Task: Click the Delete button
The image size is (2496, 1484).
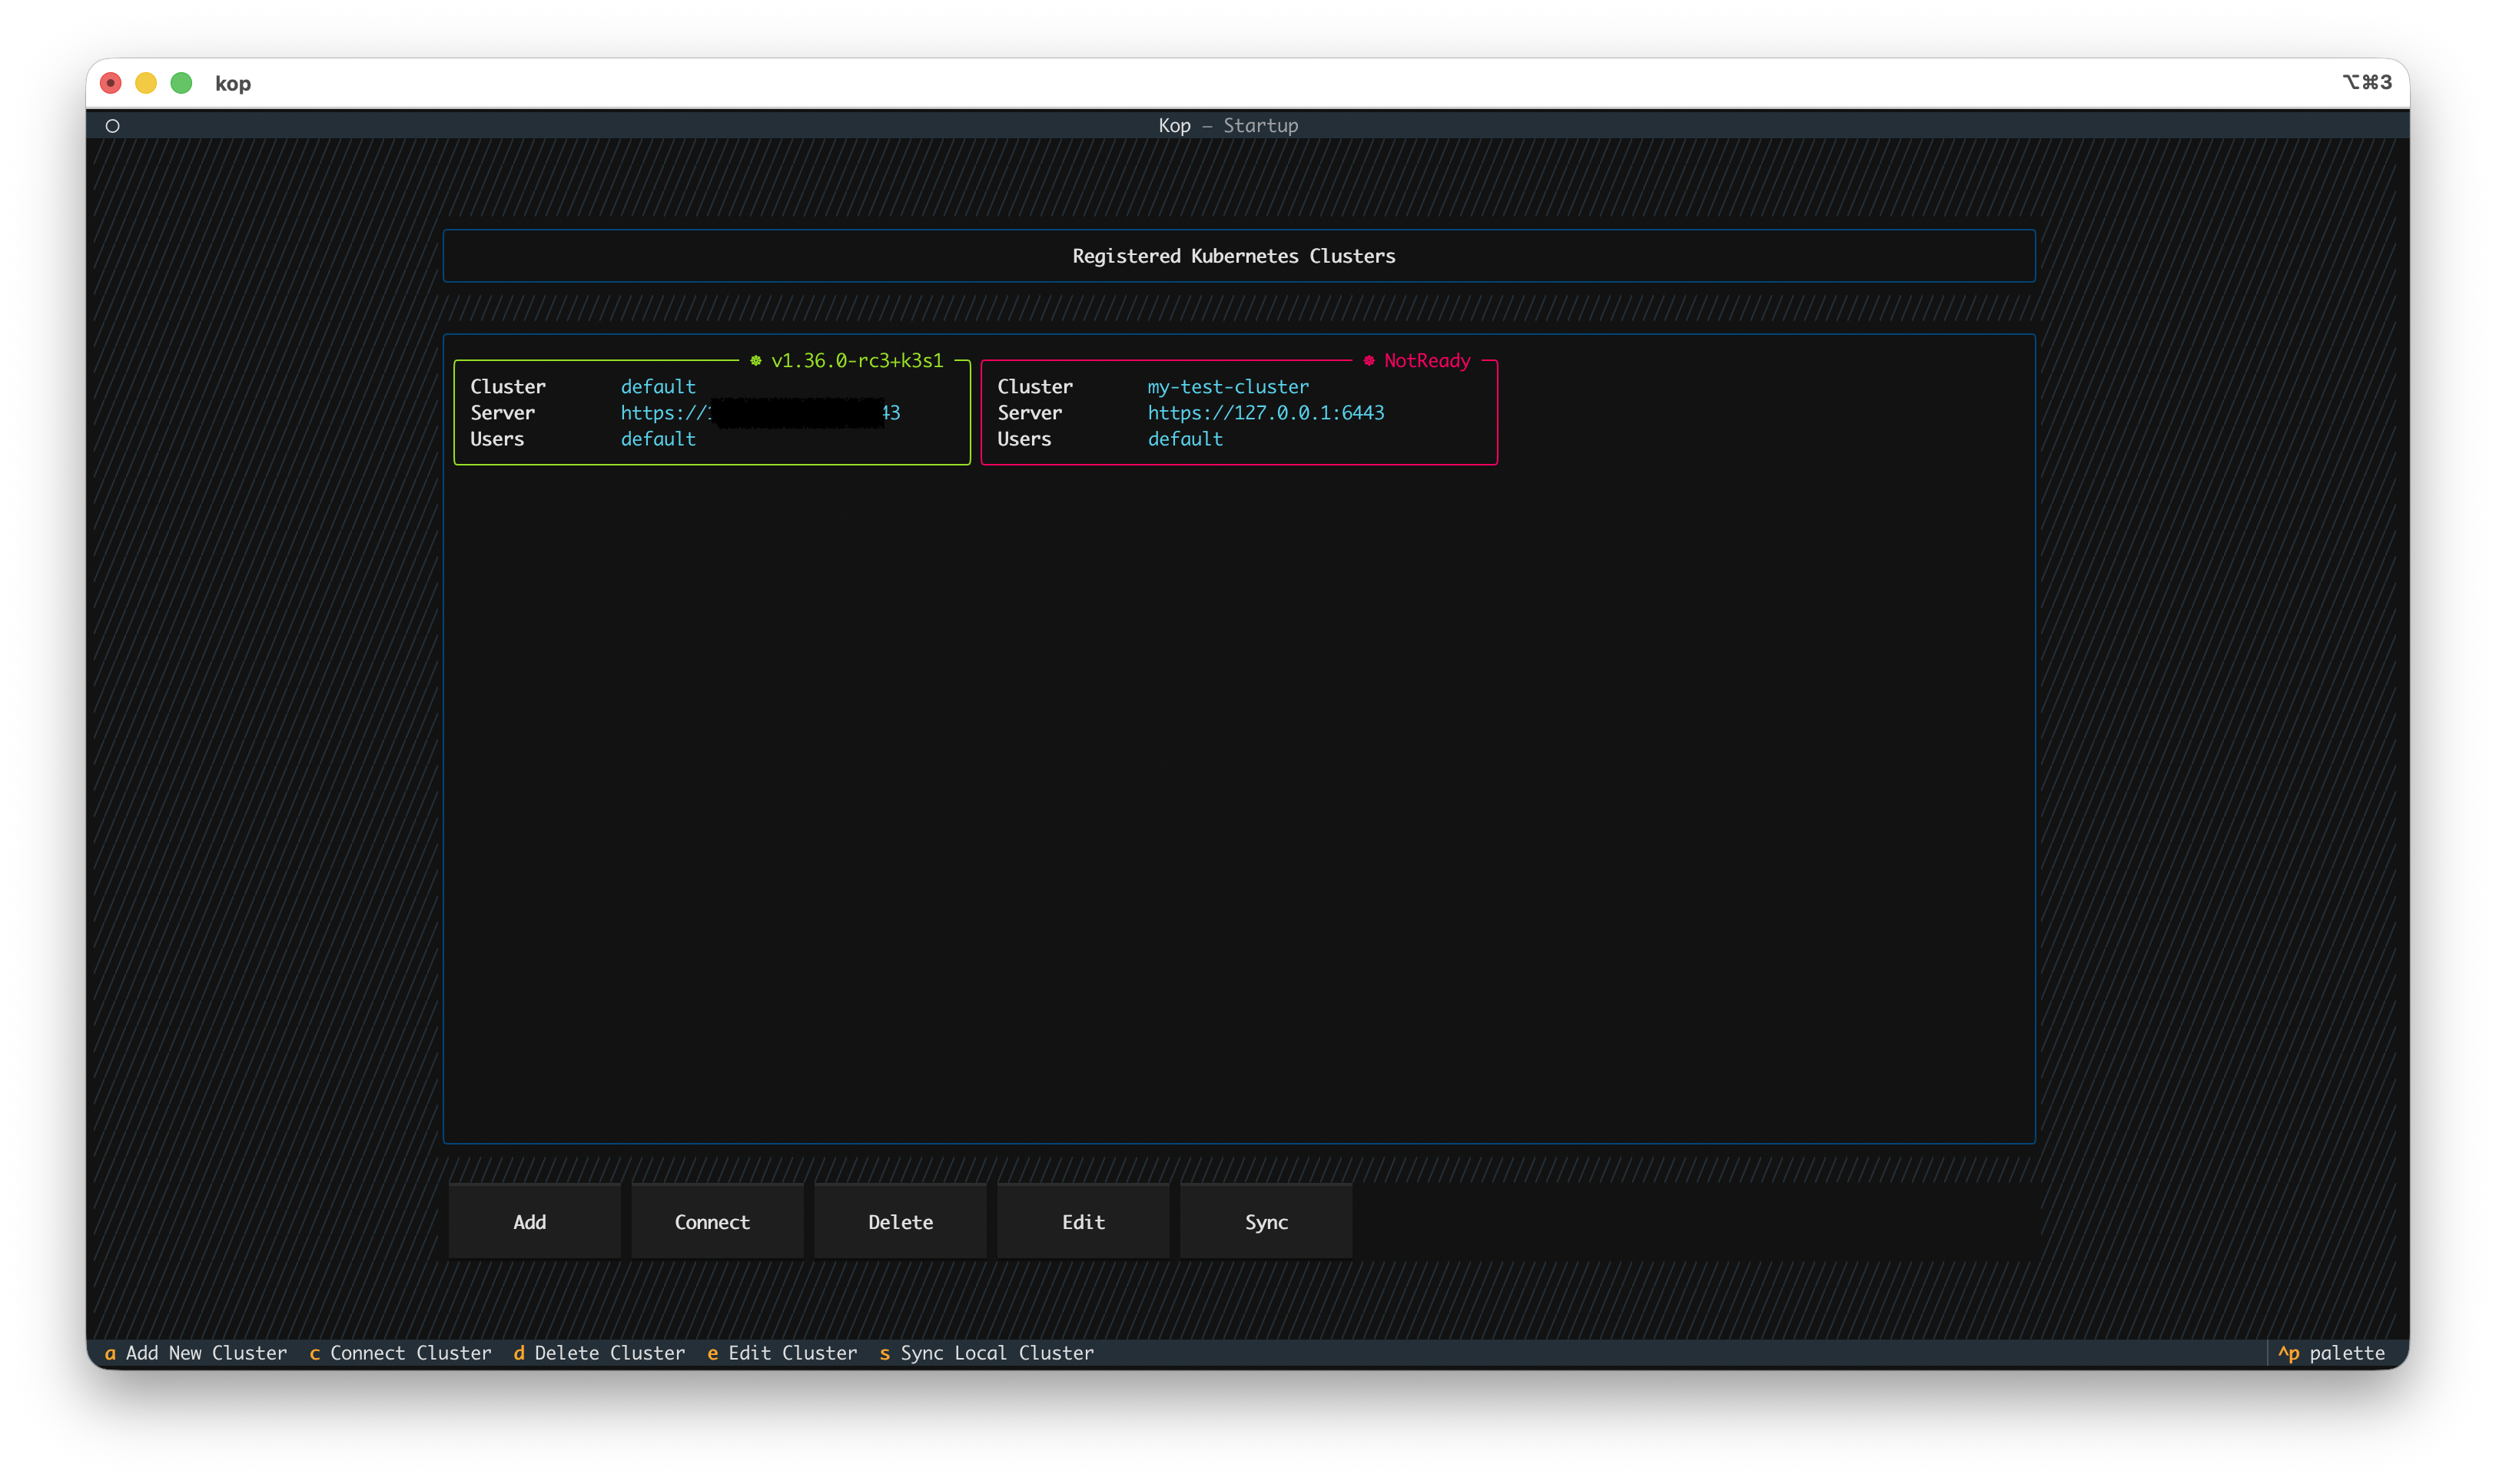Action: click(x=899, y=1221)
